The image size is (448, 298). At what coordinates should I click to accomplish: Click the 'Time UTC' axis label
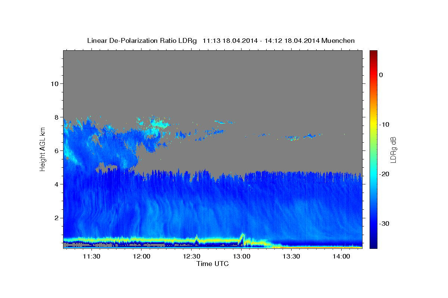(x=212, y=264)
